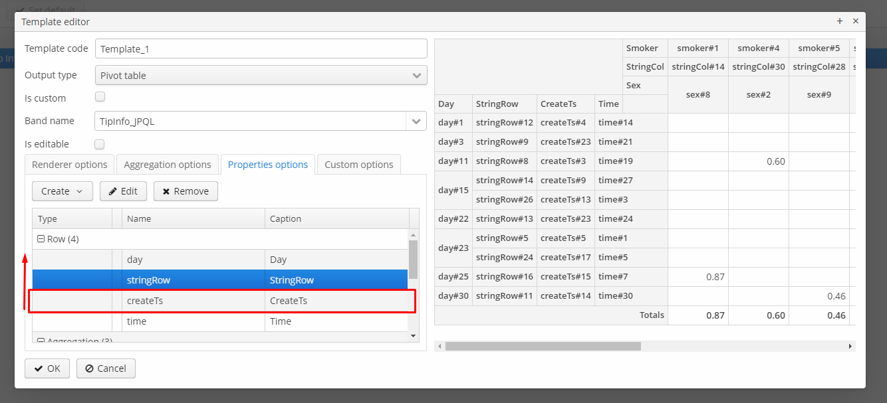This screenshot has width=887, height=403.
Task: Switch to the Custom options tab
Action: click(x=358, y=164)
